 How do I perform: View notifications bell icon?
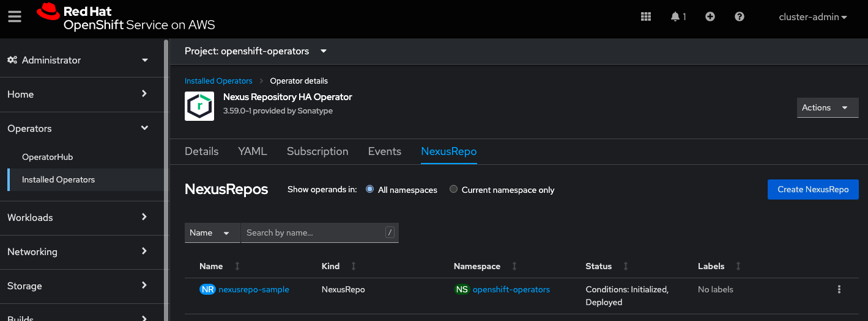click(675, 17)
